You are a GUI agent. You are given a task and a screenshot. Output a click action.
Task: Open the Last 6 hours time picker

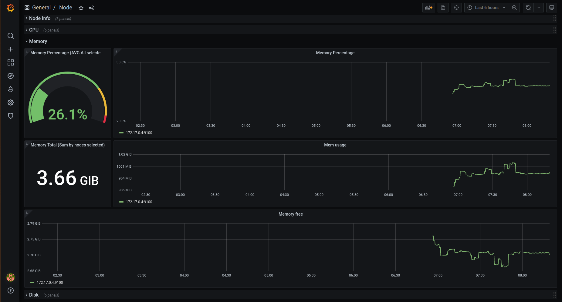click(x=486, y=8)
